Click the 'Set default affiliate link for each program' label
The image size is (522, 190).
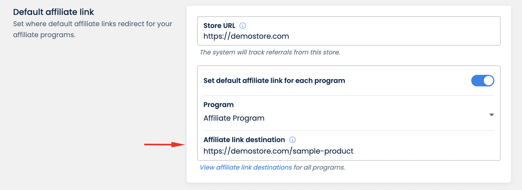(274, 81)
